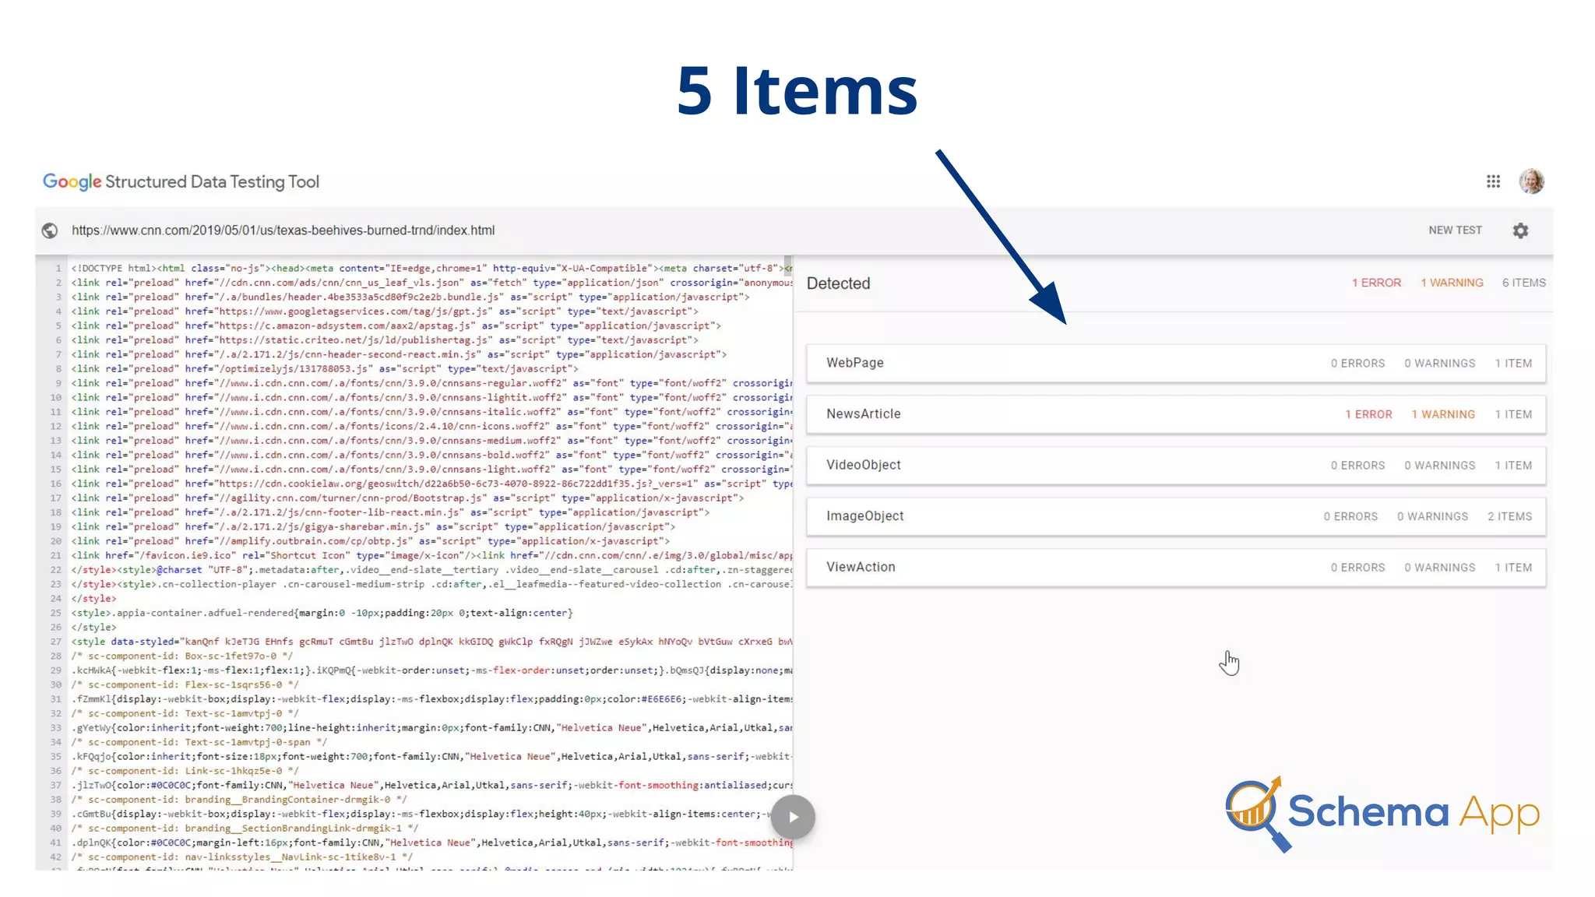Click line number 21 in the code gutter

pyautogui.click(x=56, y=556)
